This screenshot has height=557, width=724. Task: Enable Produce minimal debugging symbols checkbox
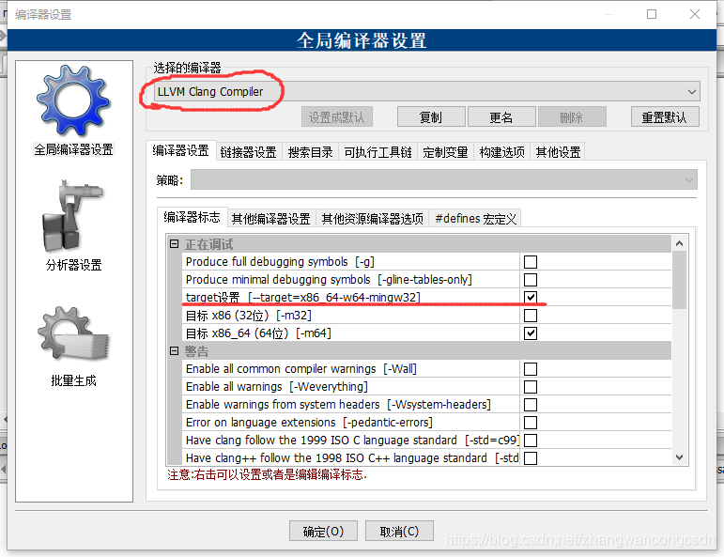(x=530, y=280)
